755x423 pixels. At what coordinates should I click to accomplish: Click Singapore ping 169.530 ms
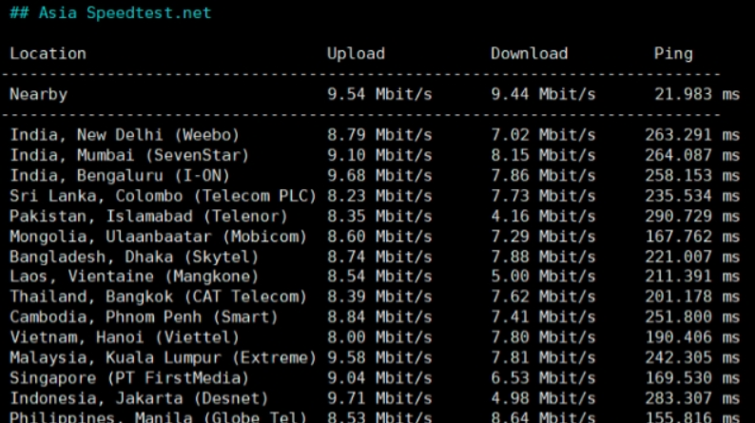tap(692, 378)
